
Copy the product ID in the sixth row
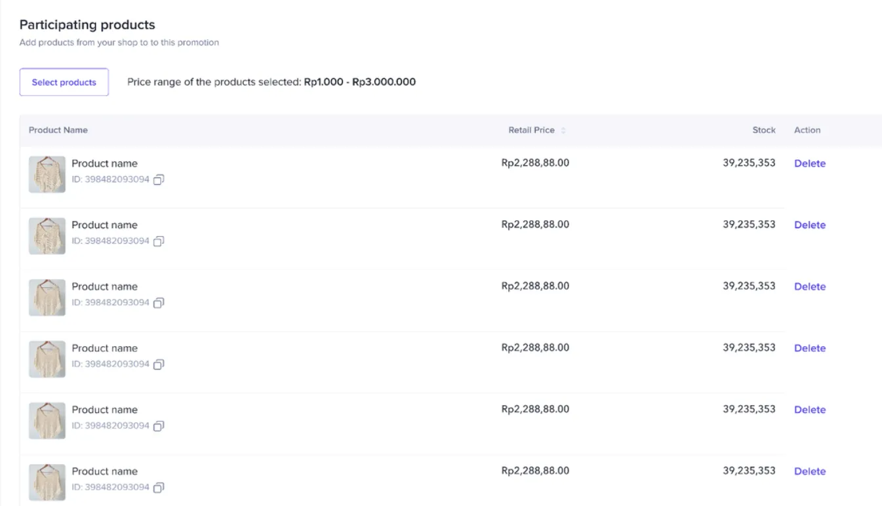pos(159,488)
